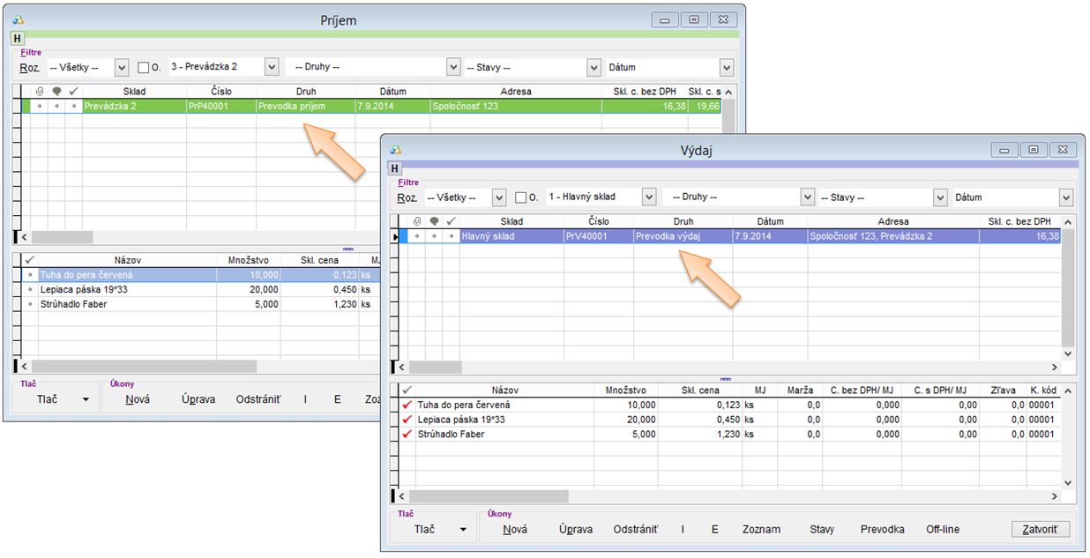The image size is (1090, 558).
Task: Click the red checkmark beside Strúhadlo Faber
Action: 407,435
